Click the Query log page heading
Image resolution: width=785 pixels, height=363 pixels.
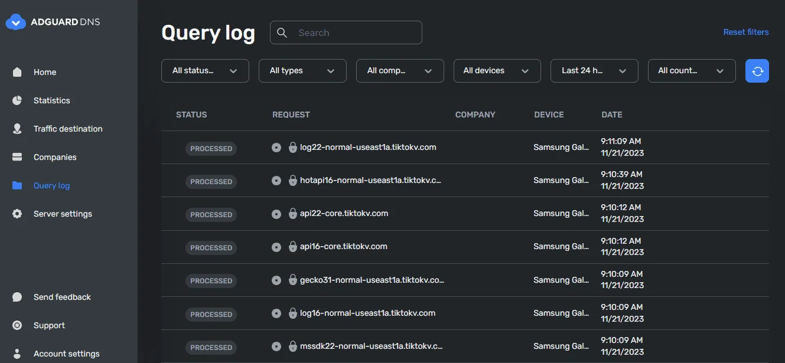(x=208, y=32)
